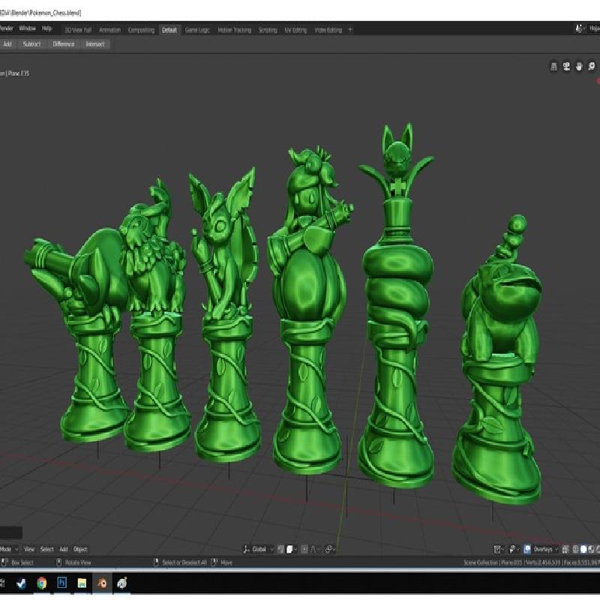Click the Subtract selection mode button
This screenshot has height=600, width=600.
click(x=31, y=44)
